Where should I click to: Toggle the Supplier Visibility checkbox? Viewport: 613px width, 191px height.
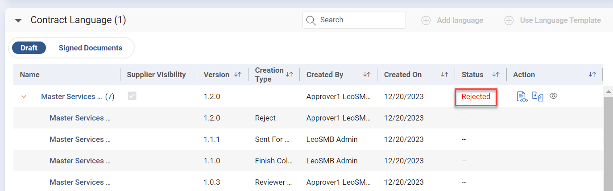(x=132, y=96)
